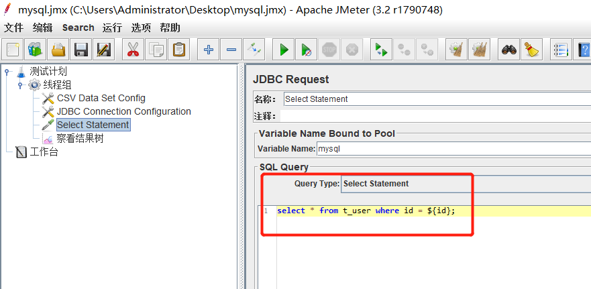Open the 选项 menu

coord(141,28)
